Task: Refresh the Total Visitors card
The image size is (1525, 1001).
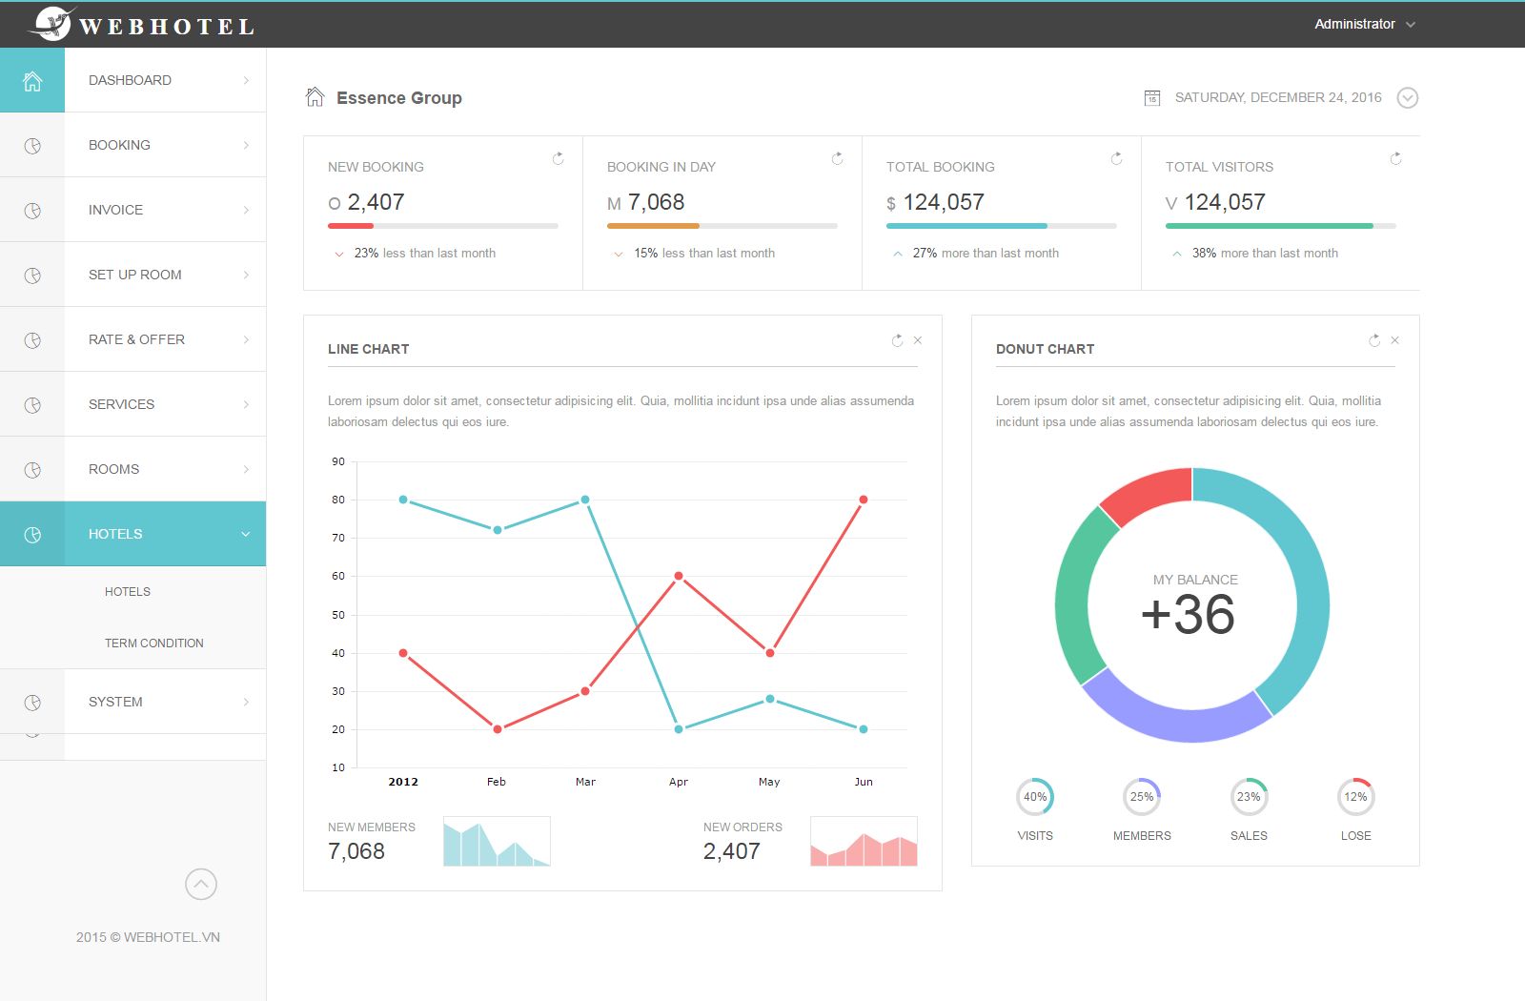Action: point(1395,159)
